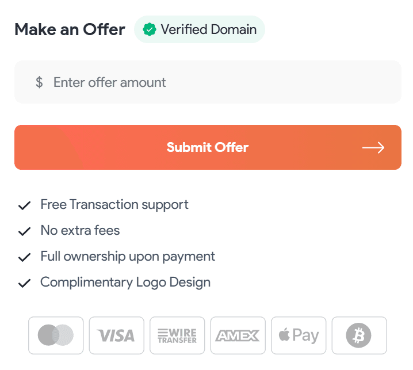Click checkmark next to No extra fees

coord(24,231)
